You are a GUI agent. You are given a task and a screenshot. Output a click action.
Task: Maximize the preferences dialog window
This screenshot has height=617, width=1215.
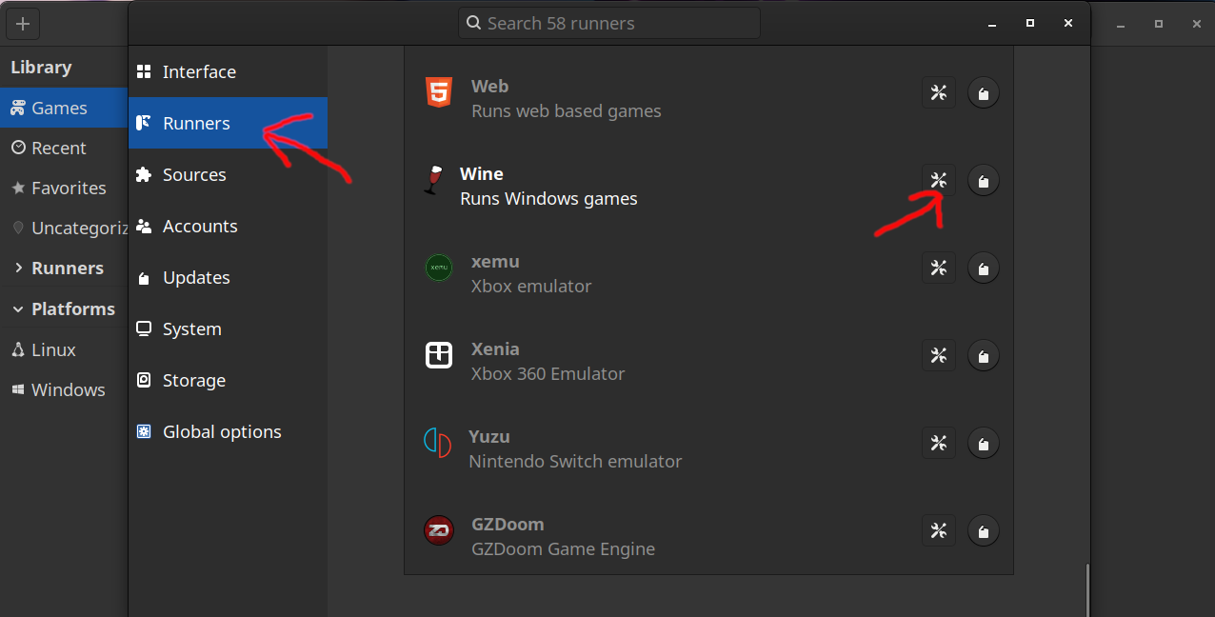1029,23
